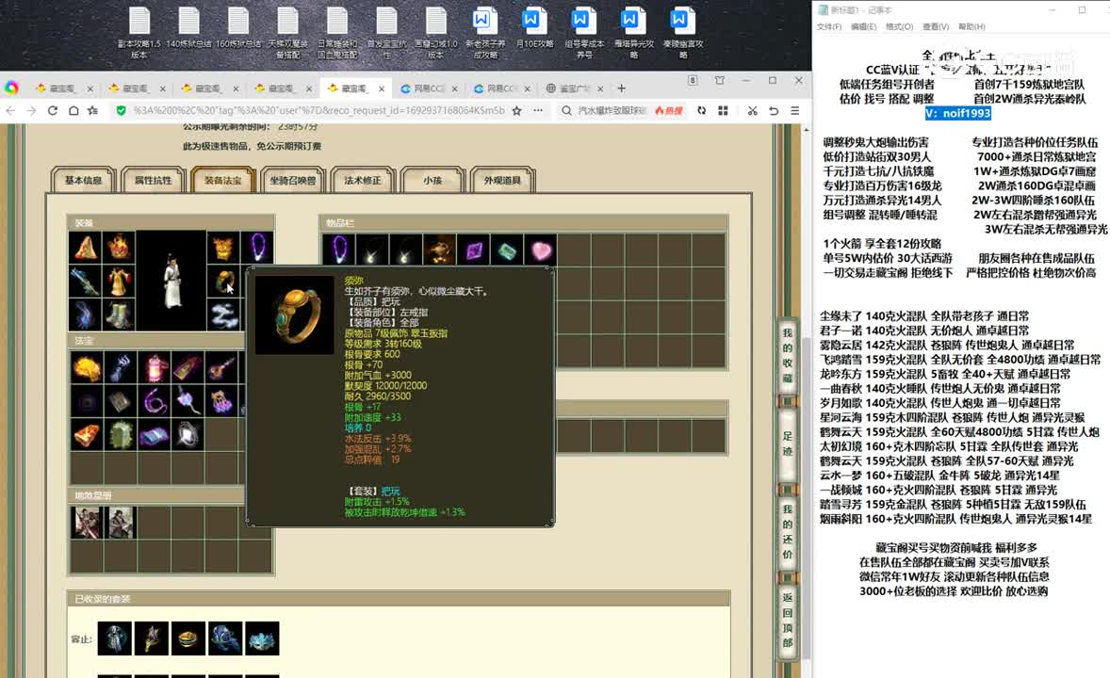
Task: Select the yellow robe equipment icon
Action: [x=119, y=281]
